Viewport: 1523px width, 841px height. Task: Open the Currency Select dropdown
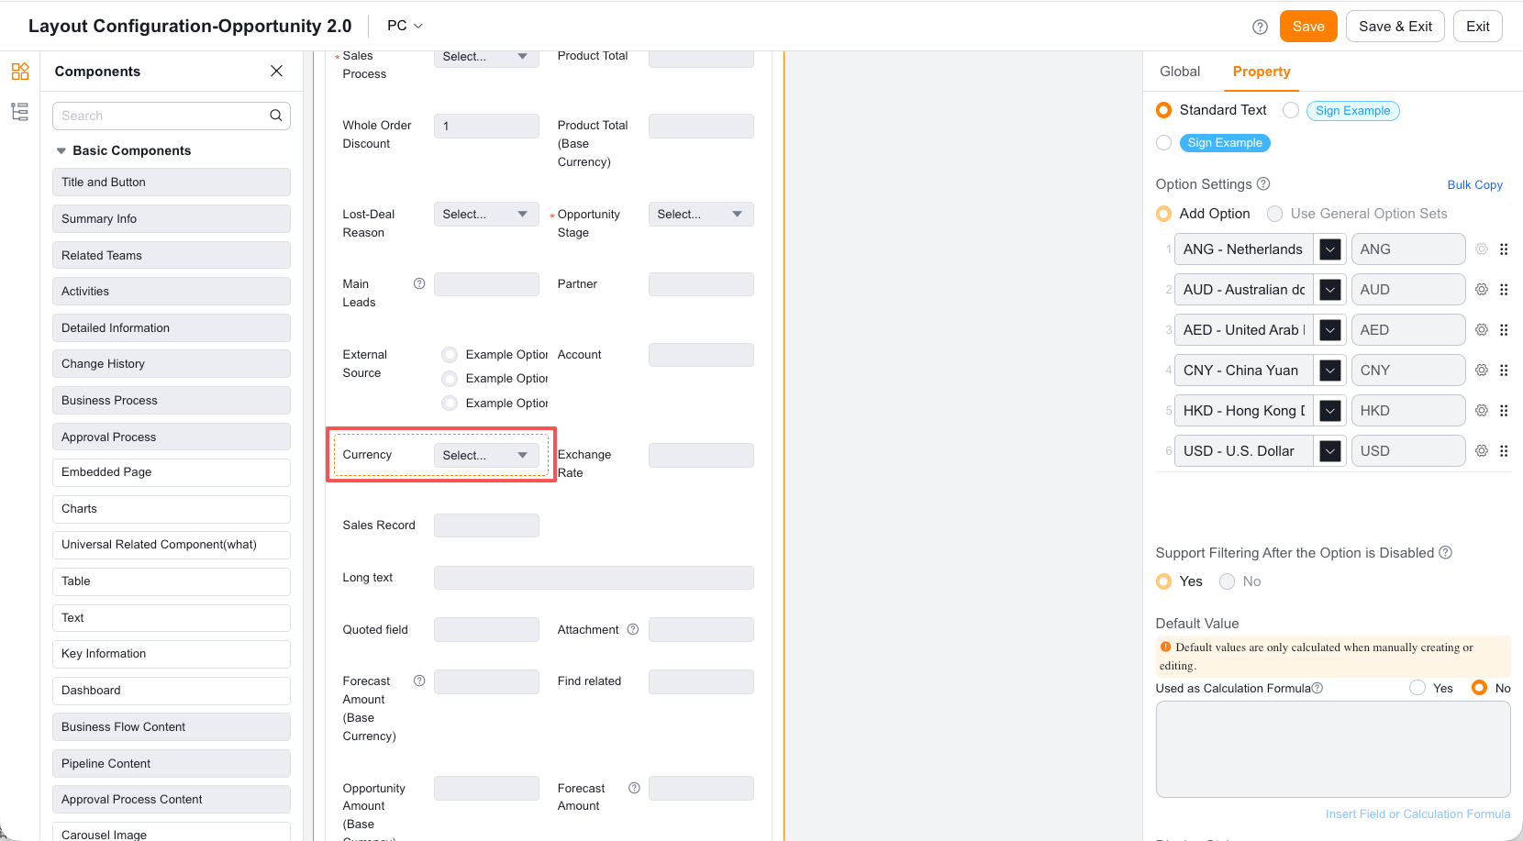(486, 455)
